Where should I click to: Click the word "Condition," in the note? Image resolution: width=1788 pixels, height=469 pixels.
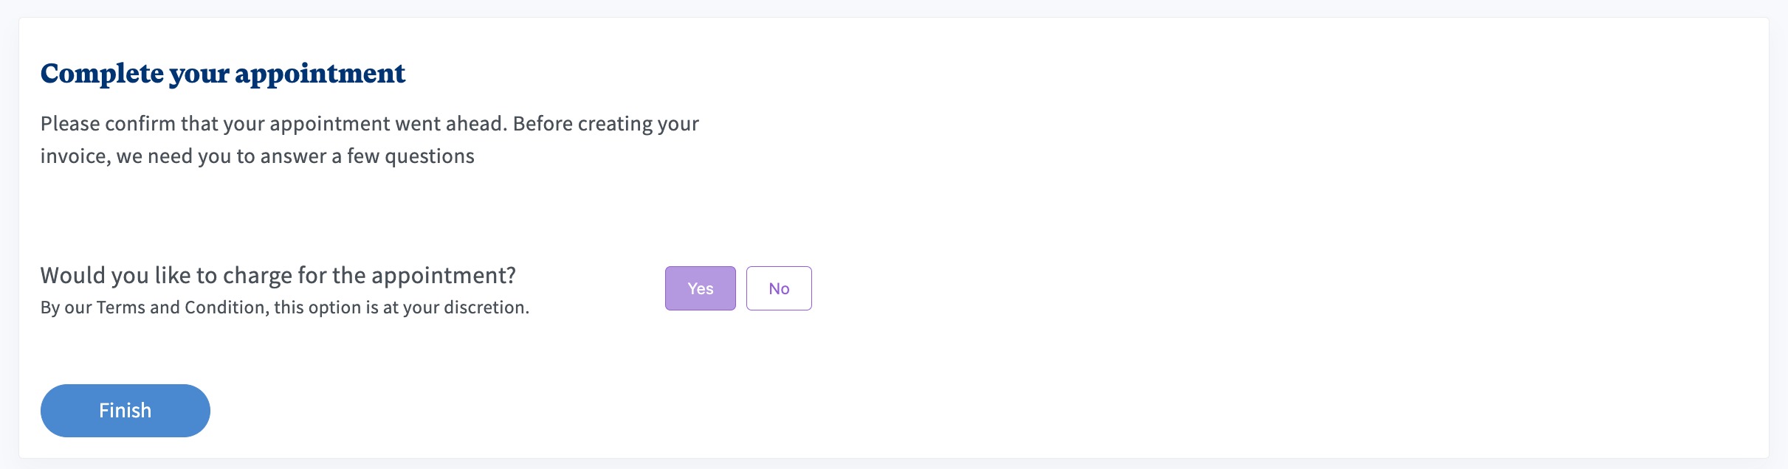pyautogui.click(x=227, y=308)
